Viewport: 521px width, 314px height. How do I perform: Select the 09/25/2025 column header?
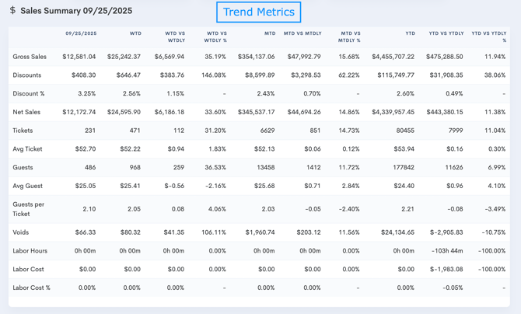tap(81, 33)
